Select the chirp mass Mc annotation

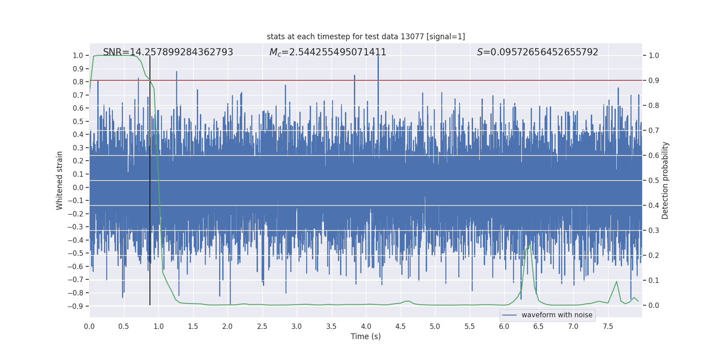click(328, 52)
